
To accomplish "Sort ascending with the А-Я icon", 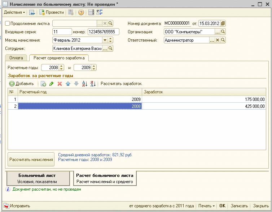I will point(85,84).
